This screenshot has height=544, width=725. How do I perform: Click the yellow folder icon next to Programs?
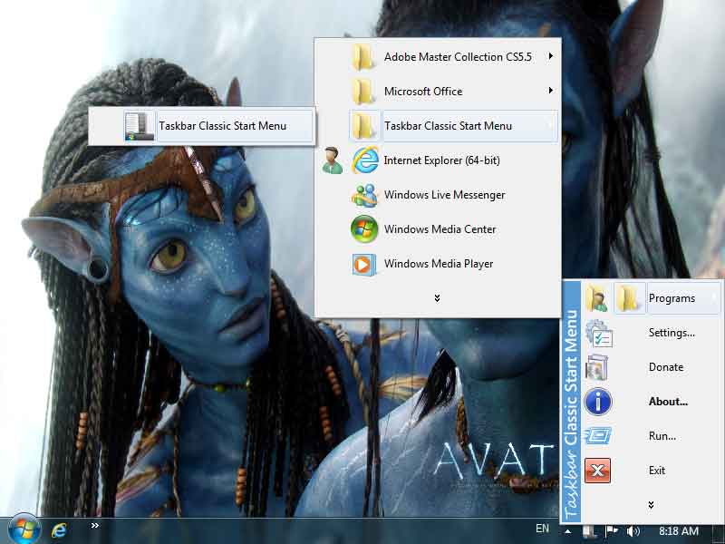[x=629, y=298]
